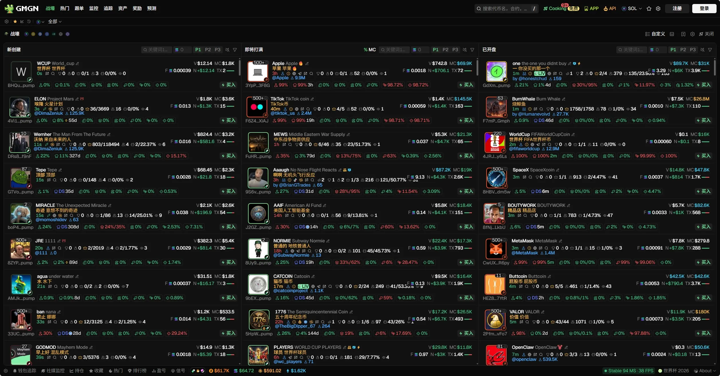Expand chain selector next to history icon
This screenshot has height=376, width=720.
coord(40,22)
